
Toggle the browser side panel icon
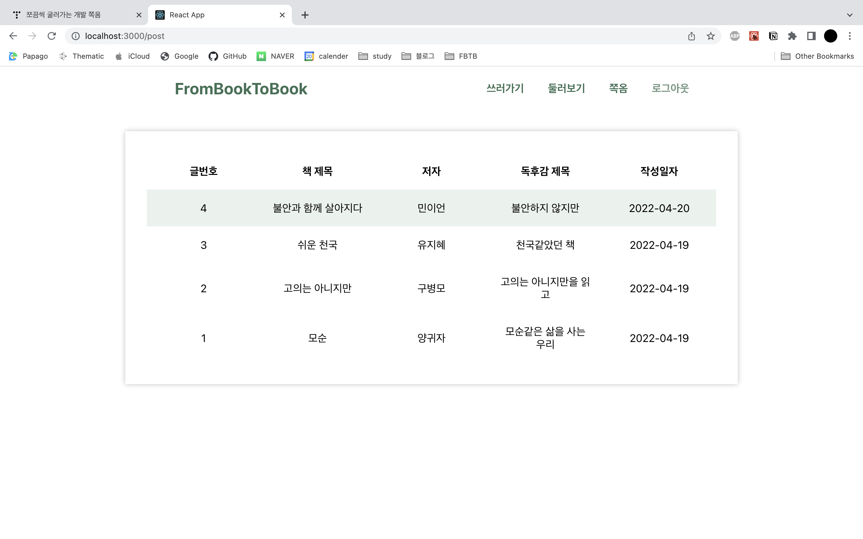coord(811,36)
